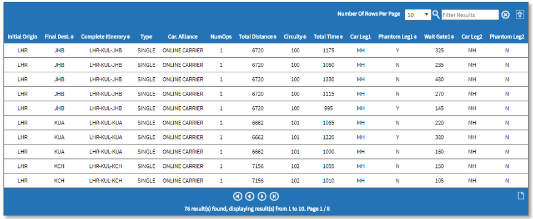533x219 pixels.
Task: Click Wait Gate1 value 380
Action: 439,137
